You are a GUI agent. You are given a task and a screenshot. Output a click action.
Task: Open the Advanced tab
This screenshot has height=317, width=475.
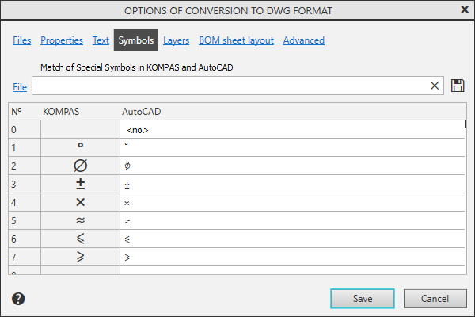click(303, 40)
